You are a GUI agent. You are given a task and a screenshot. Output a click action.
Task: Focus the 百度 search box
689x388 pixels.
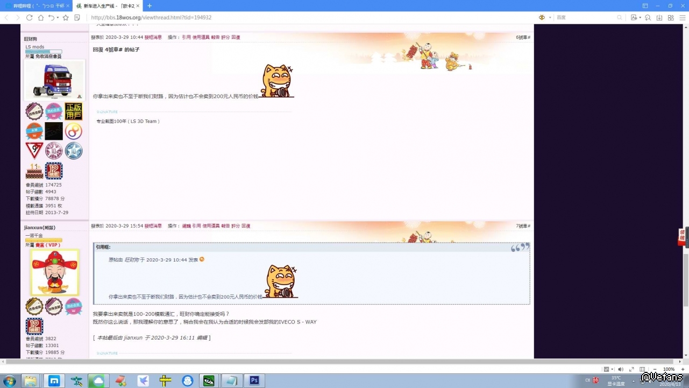click(x=585, y=18)
